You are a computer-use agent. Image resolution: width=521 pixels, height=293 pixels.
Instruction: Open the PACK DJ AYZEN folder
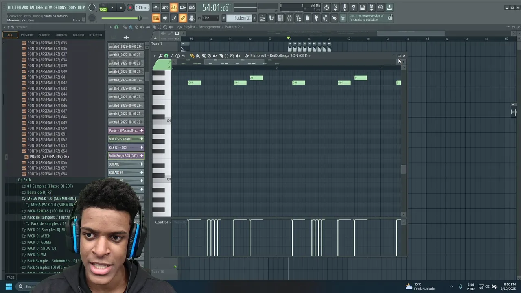click(39, 236)
